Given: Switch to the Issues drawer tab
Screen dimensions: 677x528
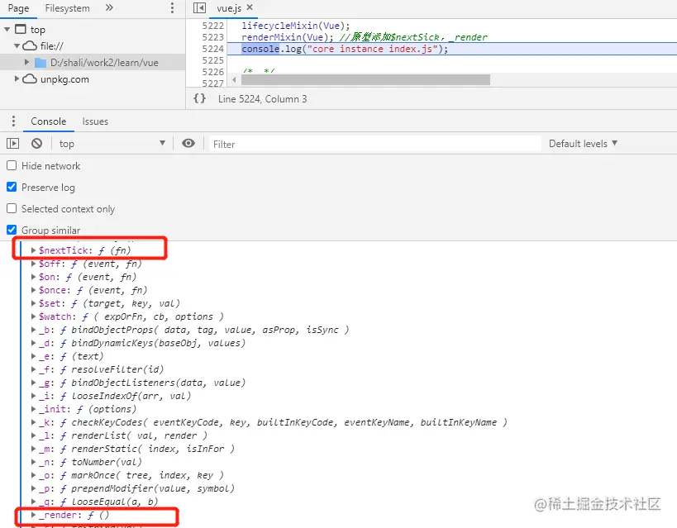Looking at the screenshot, I should point(95,121).
